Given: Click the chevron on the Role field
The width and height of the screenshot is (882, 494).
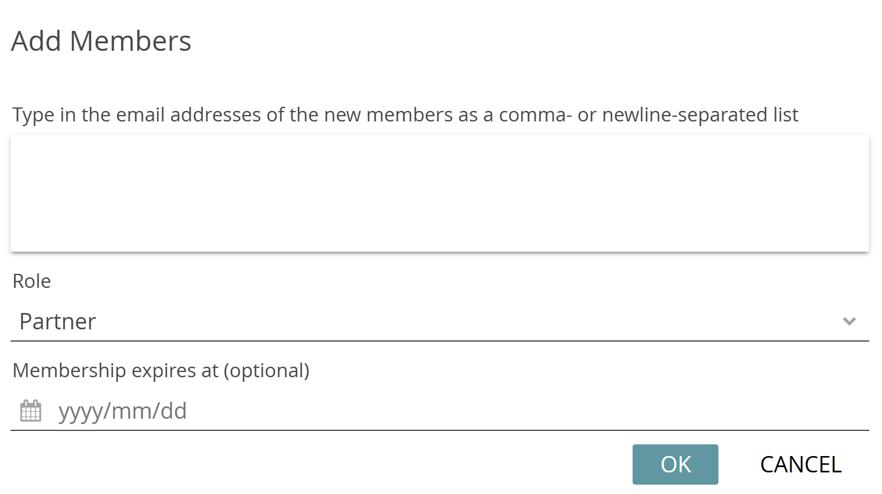Looking at the screenshot, I should pyautogui.click(x=850, y=321).
